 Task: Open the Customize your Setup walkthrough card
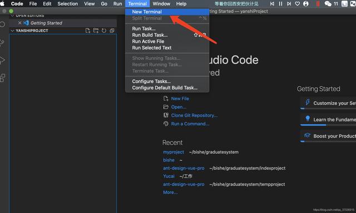tap(328, 103)
